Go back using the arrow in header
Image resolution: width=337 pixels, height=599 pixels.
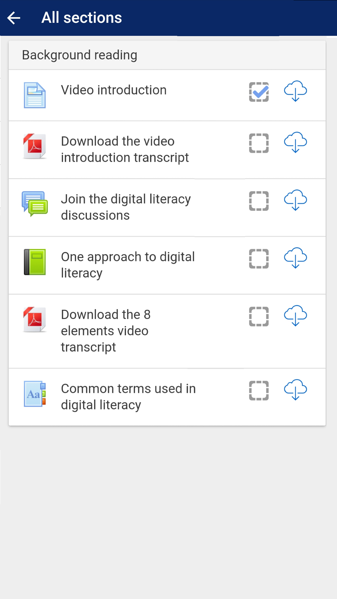pos(14,18)
